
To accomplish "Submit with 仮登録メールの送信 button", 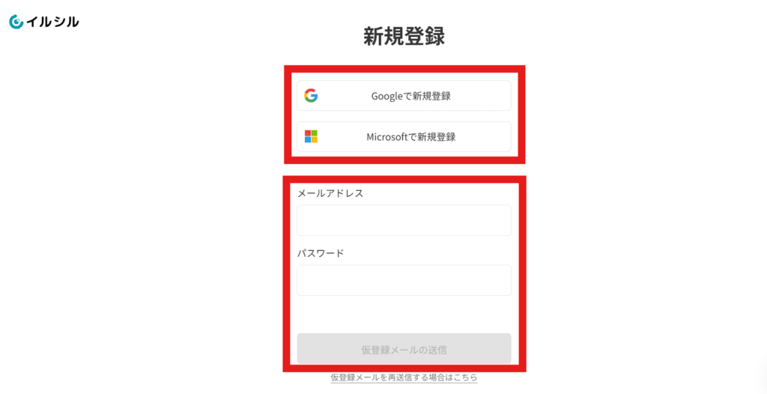I will (x=404, y=349).
